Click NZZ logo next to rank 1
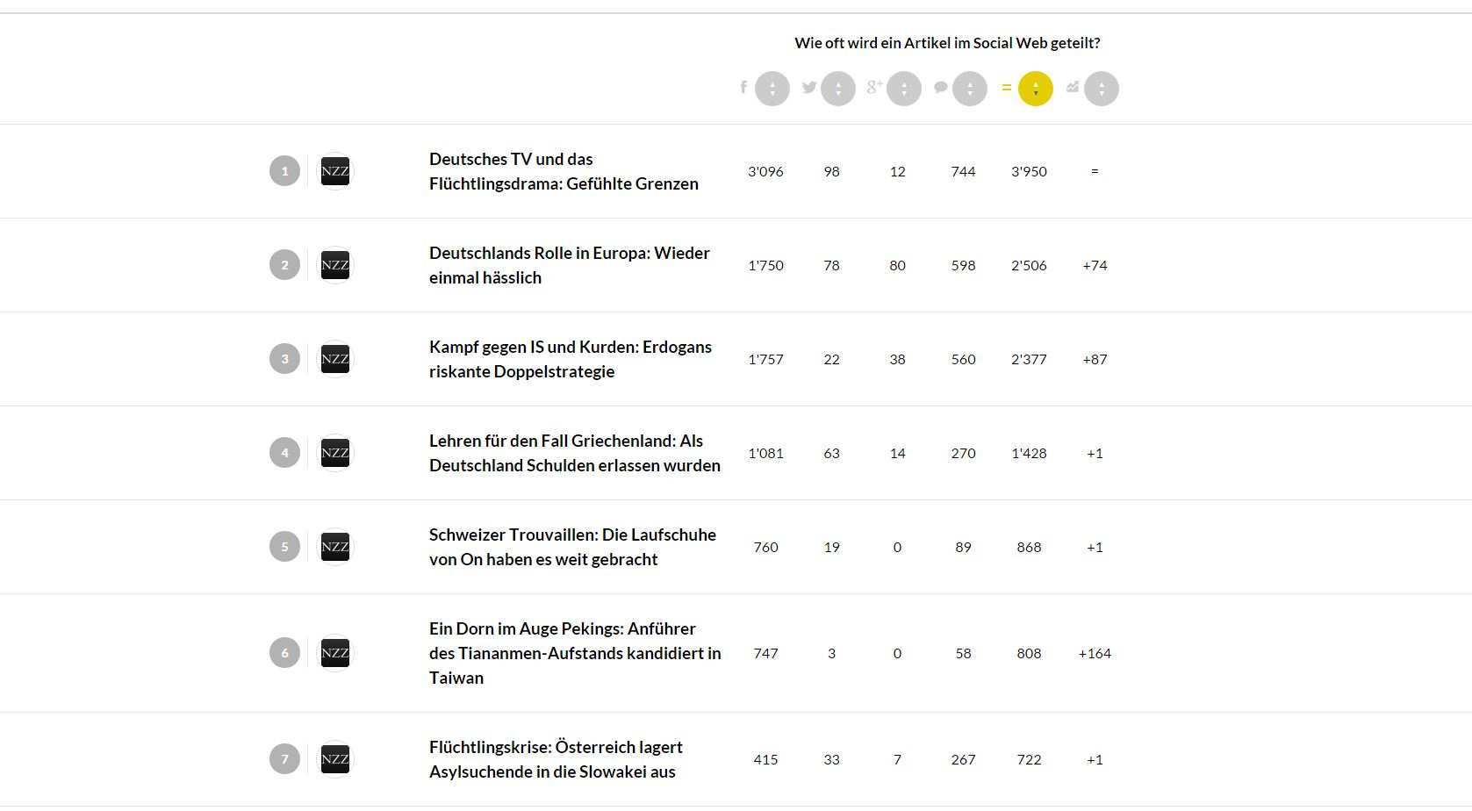Viewport: 1472px width, 811px height. click(335, 171)
